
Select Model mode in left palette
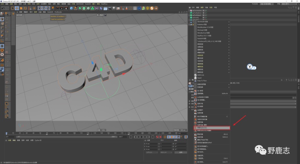pyautogui.click(x=2, y=19)
